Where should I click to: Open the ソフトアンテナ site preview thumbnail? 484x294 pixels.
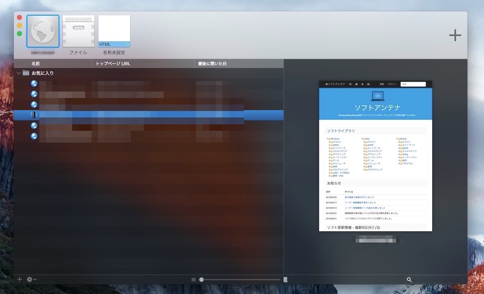pyautogui.click(x=375, y=156)
